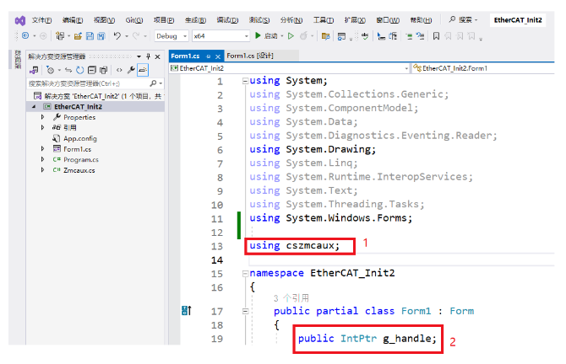566x364 pixels.
Task: Click the Save file icon
Action: [90, 36]
